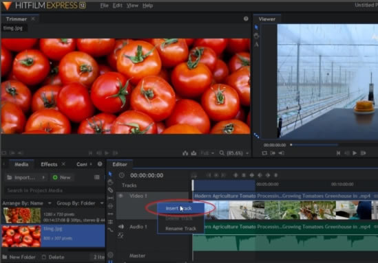Toggle media list view icon
The image size is (378, 263).
pyautogui.click(x=96, y=177)
